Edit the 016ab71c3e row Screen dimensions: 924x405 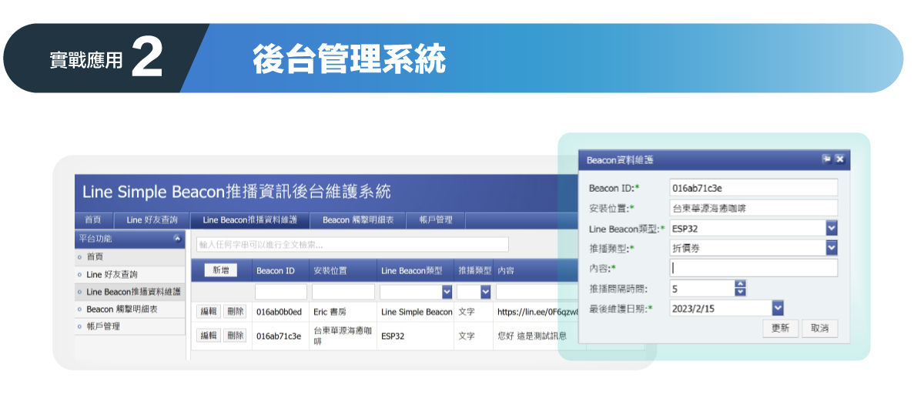[209, 336]
